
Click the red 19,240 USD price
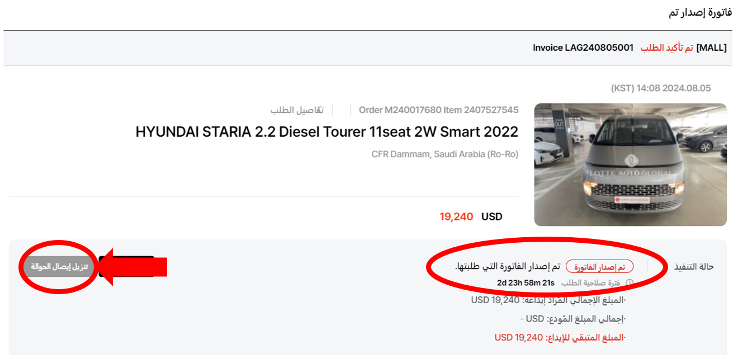coord(456,217)
